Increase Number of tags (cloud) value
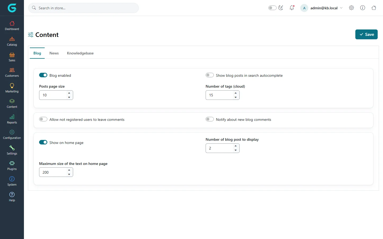 point(236,93)
